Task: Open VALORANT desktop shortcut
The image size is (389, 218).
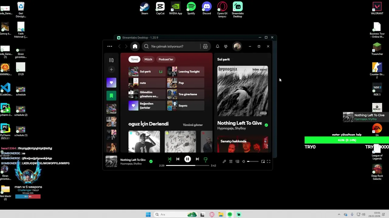Action: [x=377, y=8]
